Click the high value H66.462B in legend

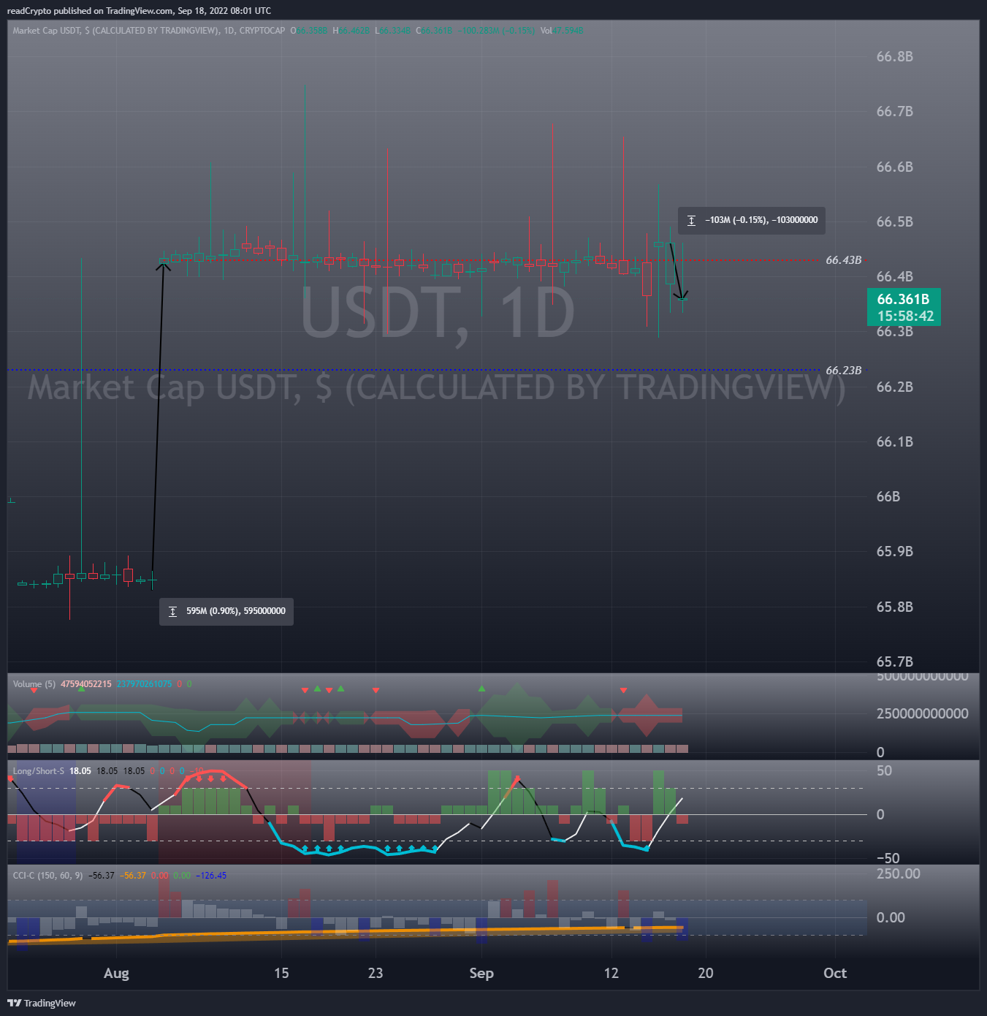(x=351, y=30)
